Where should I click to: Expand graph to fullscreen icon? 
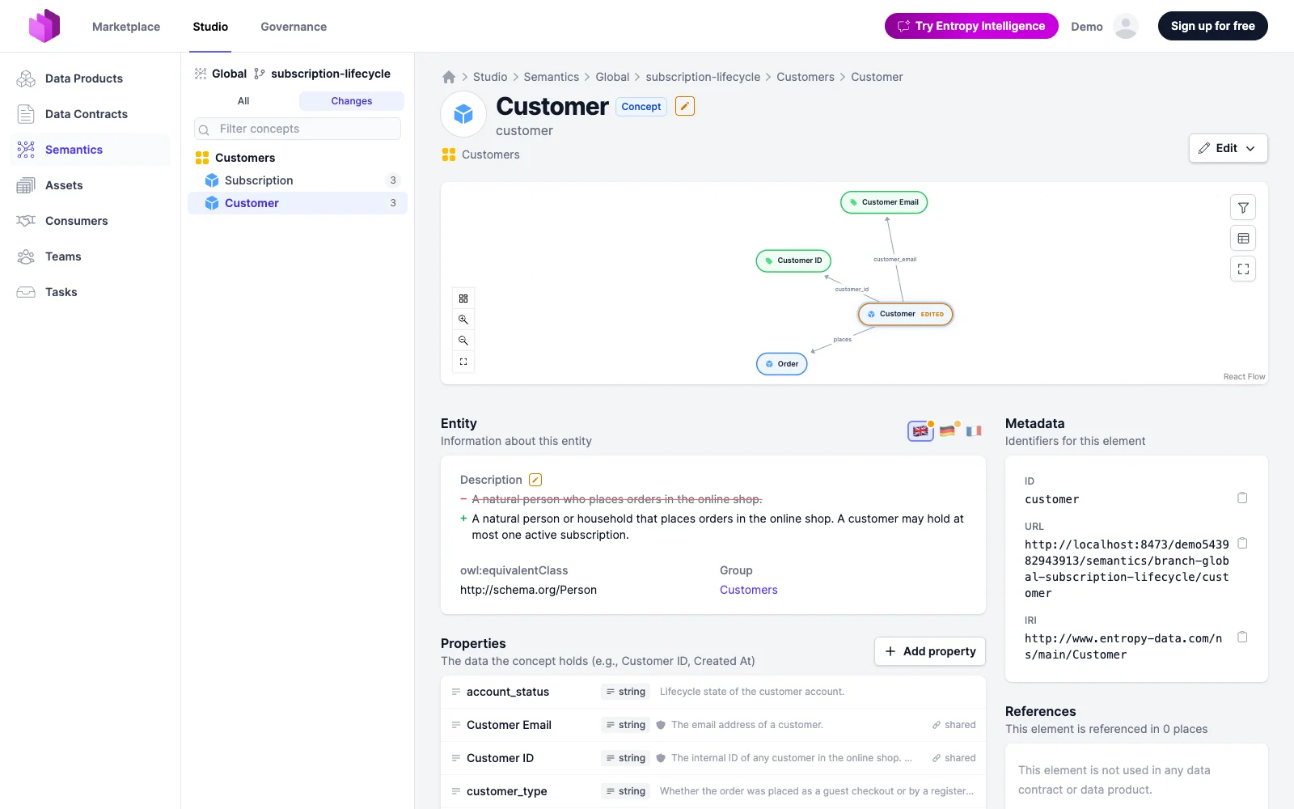click(x=1243, y=269)
